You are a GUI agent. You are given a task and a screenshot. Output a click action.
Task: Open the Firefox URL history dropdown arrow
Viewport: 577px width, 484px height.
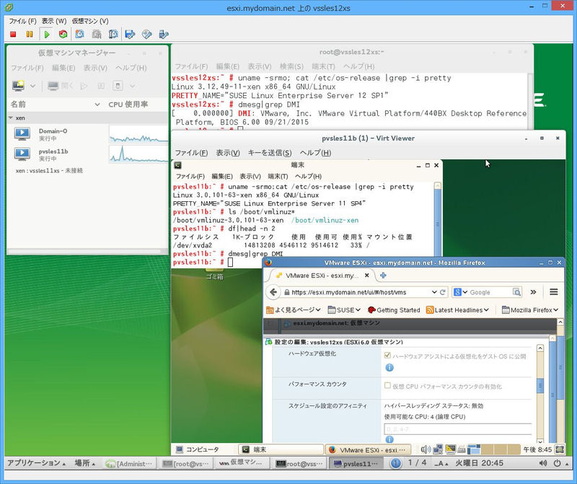pyautogui.click(x=434, y=292)
